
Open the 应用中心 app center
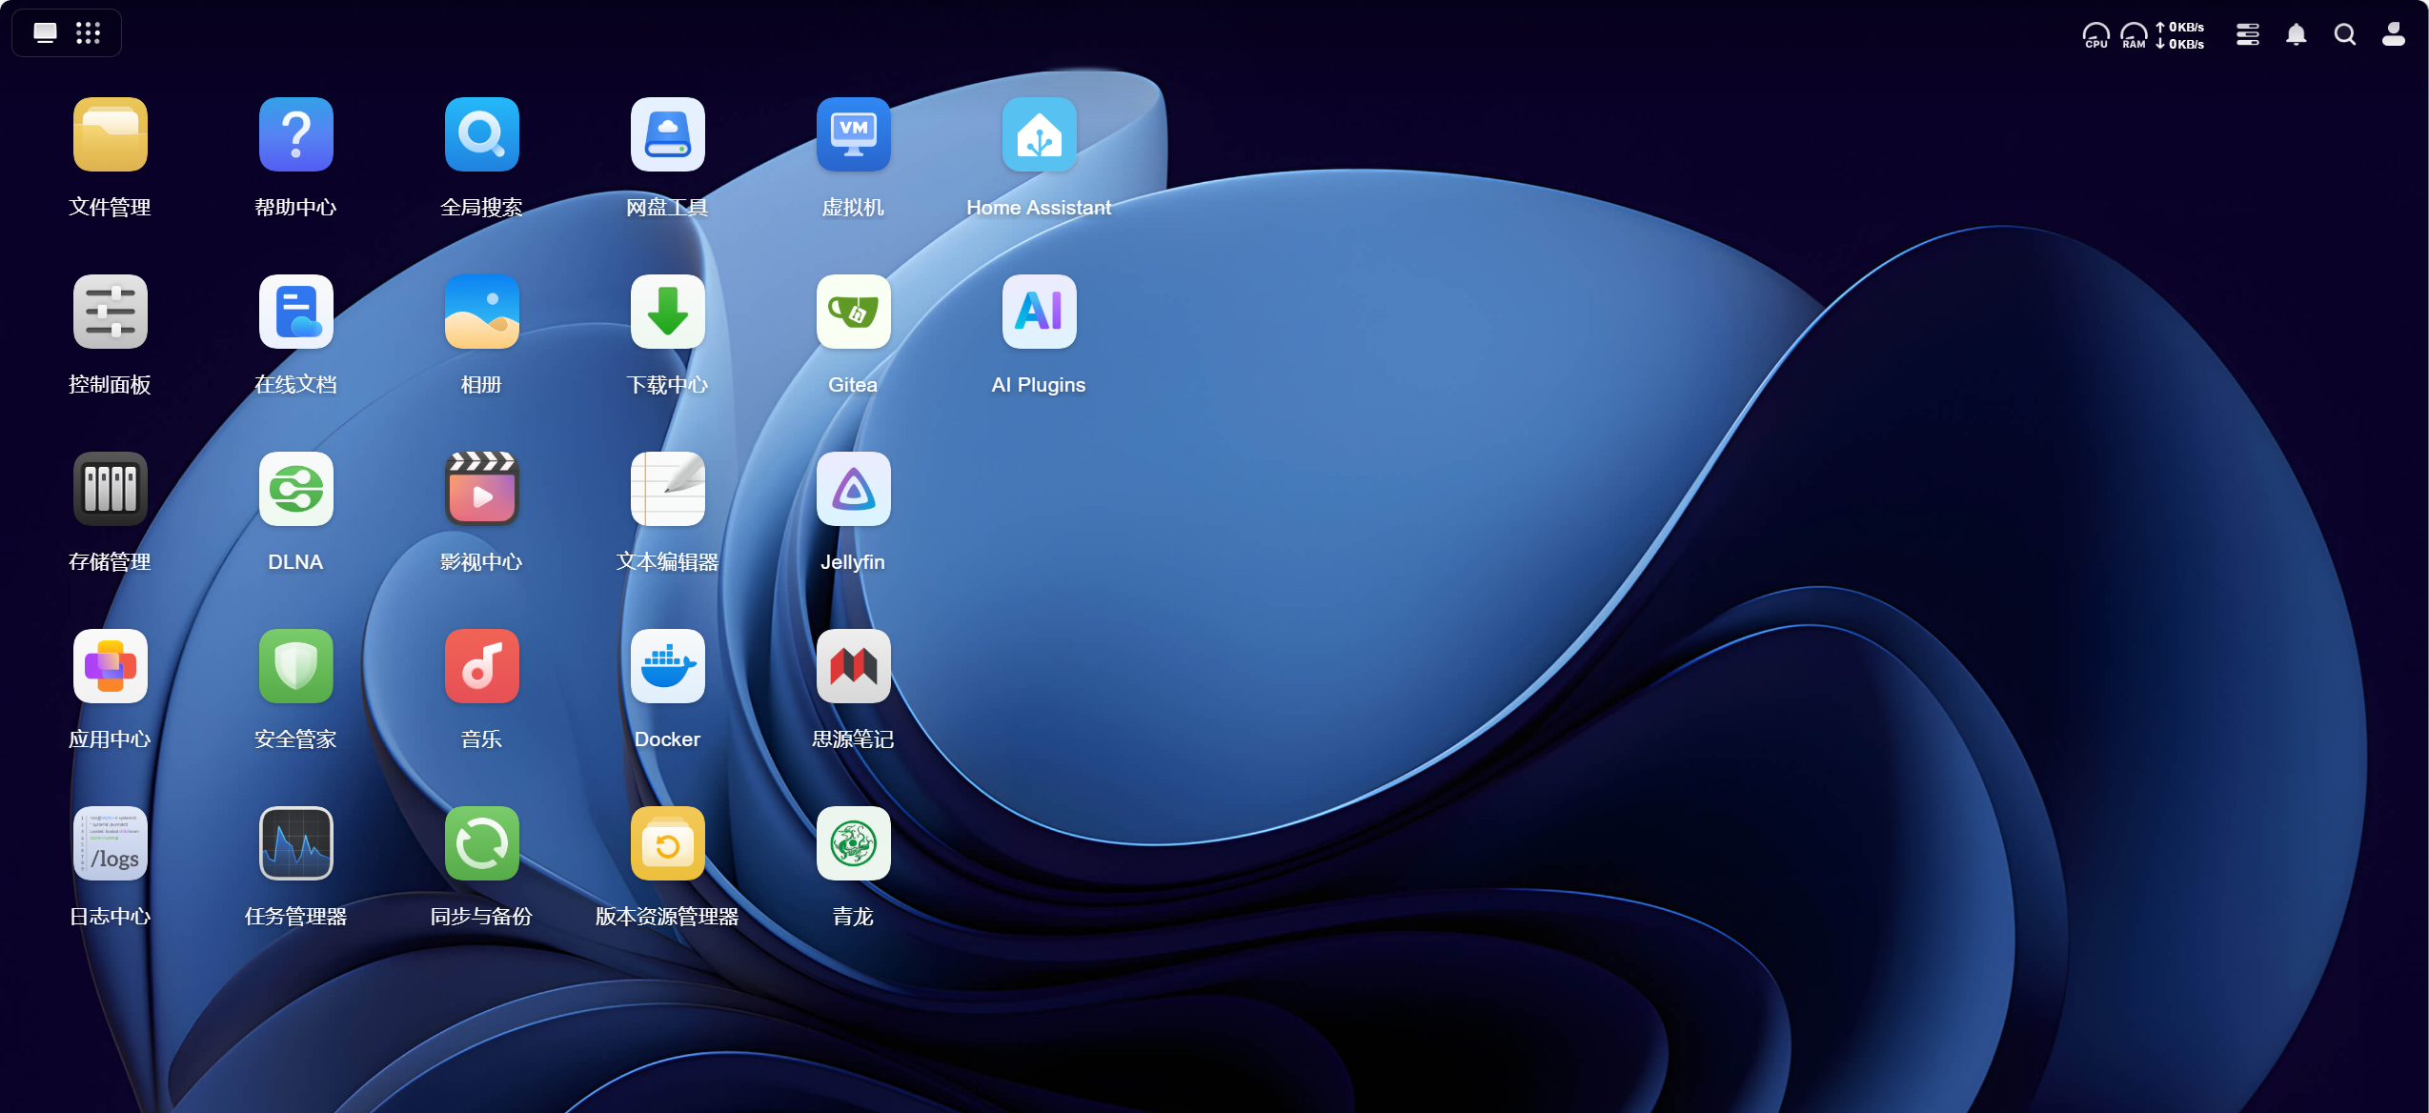point(110,666)
